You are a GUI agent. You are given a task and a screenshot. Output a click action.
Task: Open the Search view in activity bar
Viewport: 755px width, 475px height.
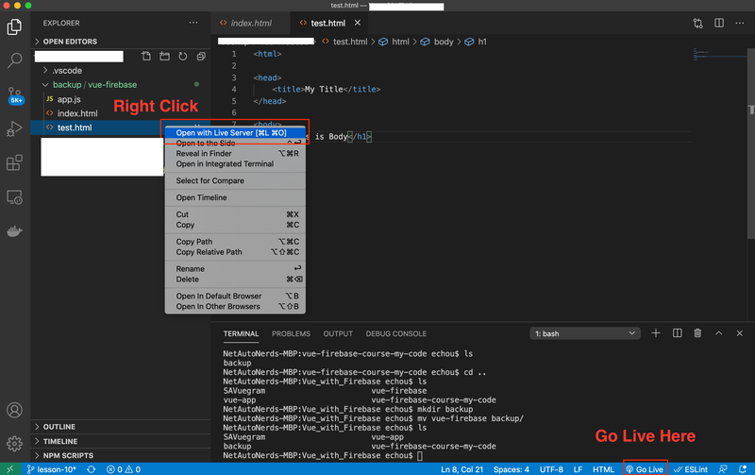tap(14, 60)
